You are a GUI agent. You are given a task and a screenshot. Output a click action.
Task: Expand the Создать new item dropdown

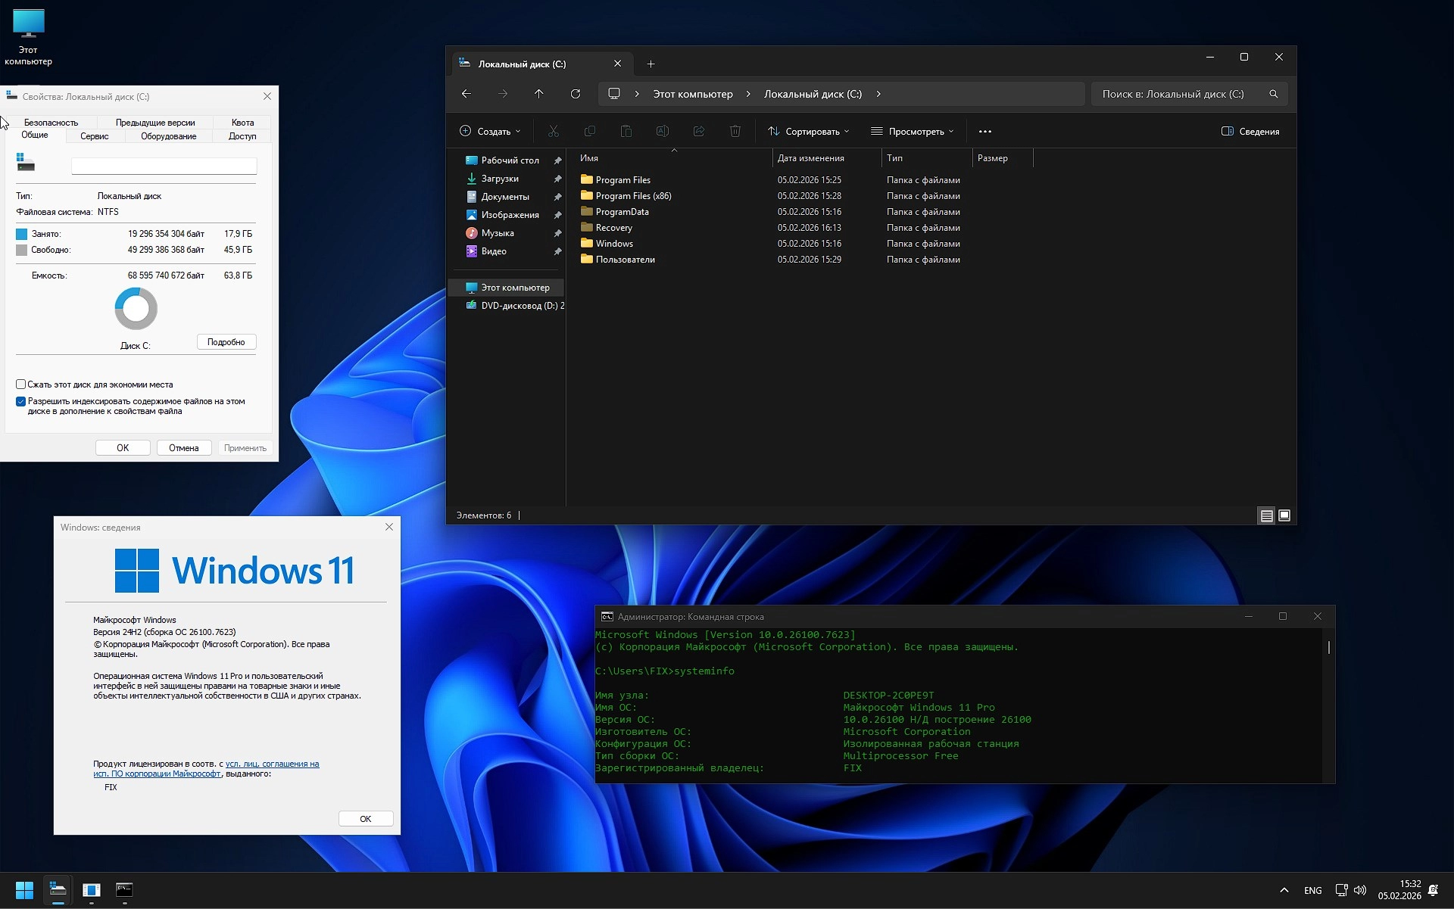click(490, 132)
